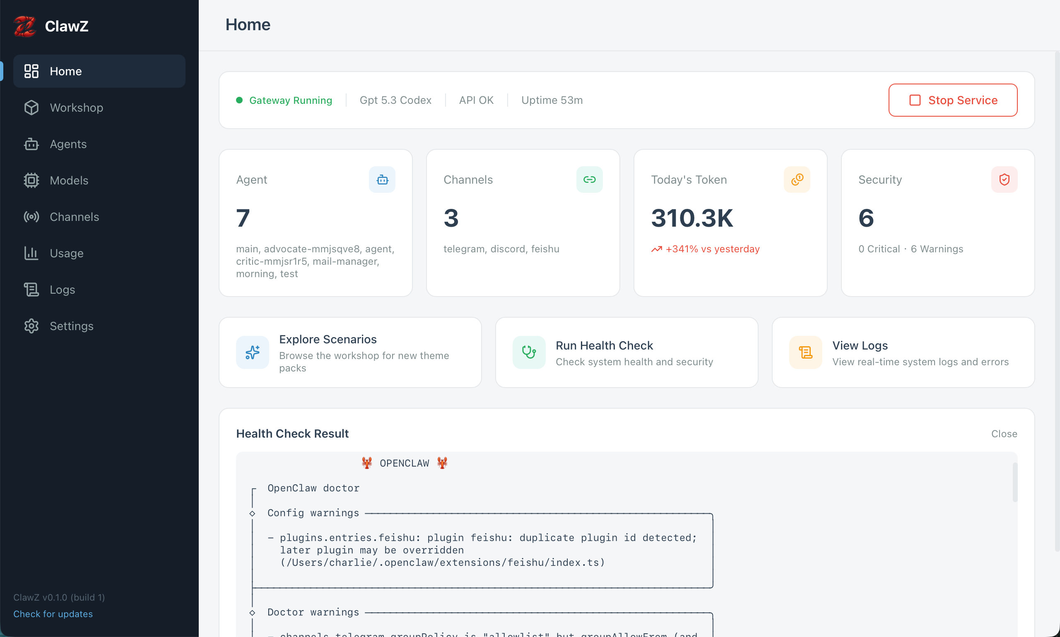Stop the gateway with Stop Service button
This screenshot has height=637, width=1060.
point(952,100)
